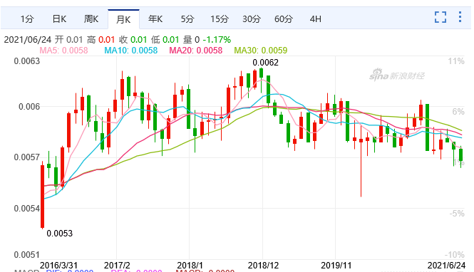Click the candlestick marked 0.0062 high
This screenshot has width=474, height=272.
[x=261, y=73]
